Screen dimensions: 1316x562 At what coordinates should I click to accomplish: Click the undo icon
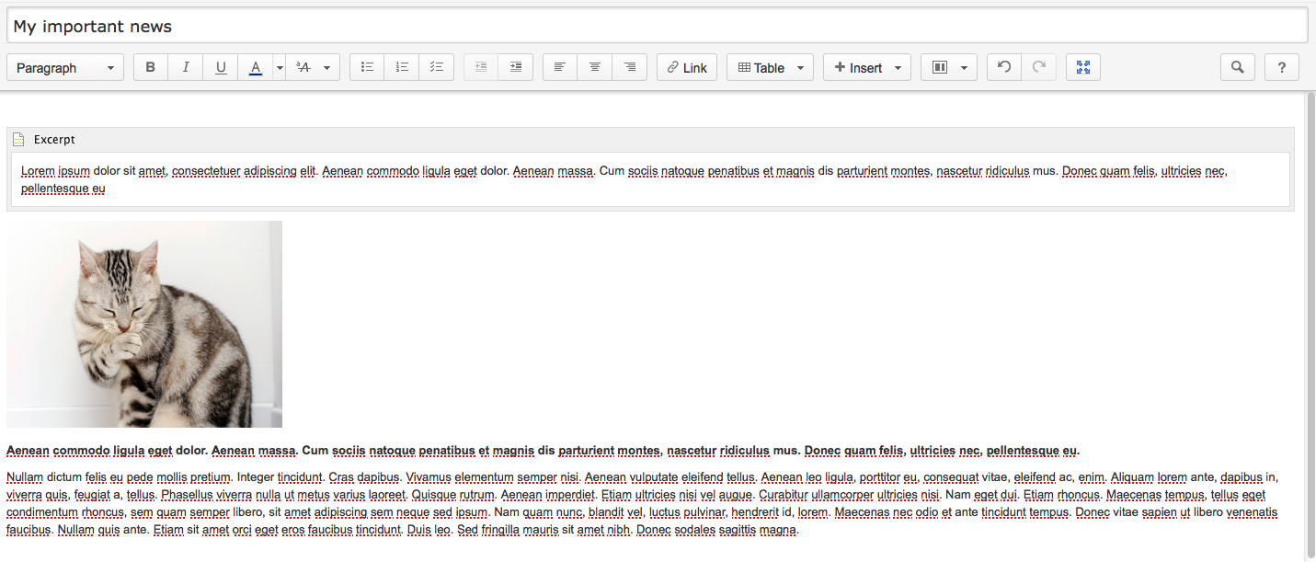pyautogui.click(x=1004, y=67)
